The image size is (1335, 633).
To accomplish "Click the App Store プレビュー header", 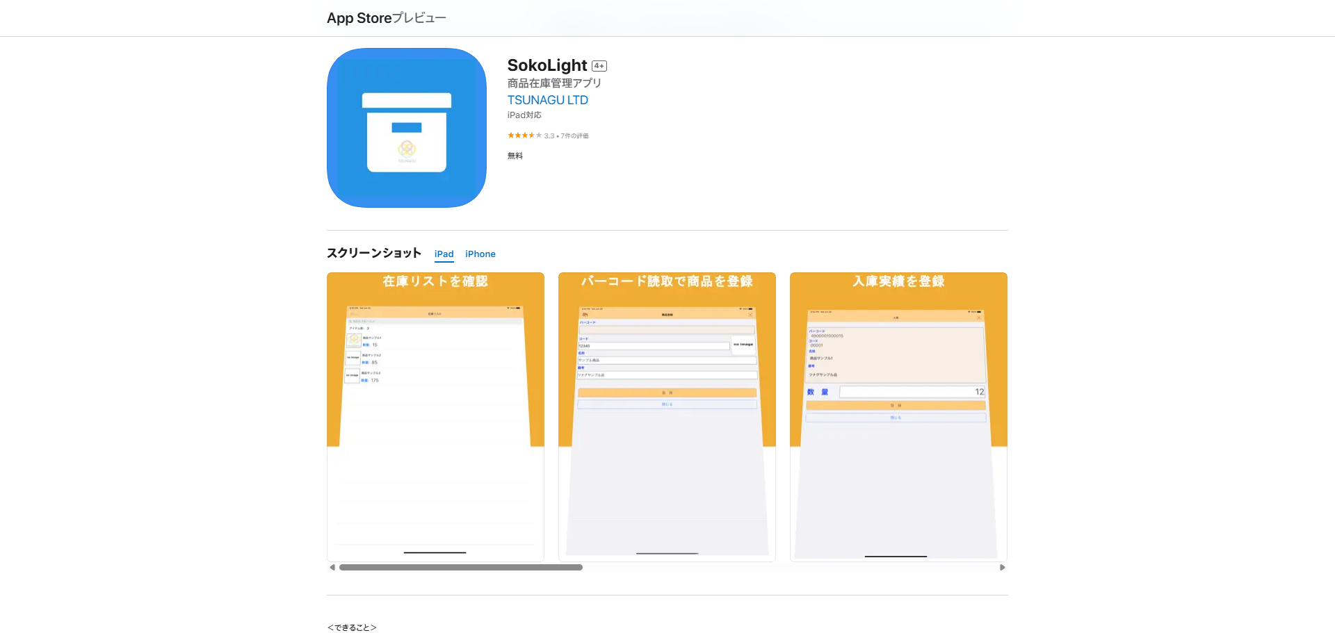I will 387,18.
